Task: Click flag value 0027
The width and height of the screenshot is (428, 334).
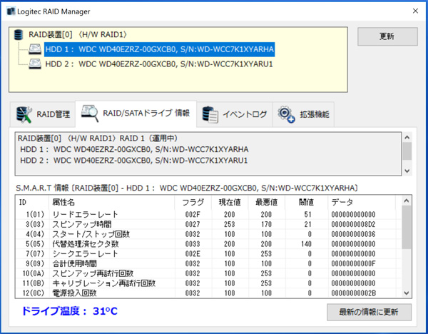Action: 193,225
